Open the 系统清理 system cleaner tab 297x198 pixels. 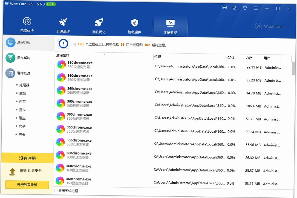pos(63,25)
